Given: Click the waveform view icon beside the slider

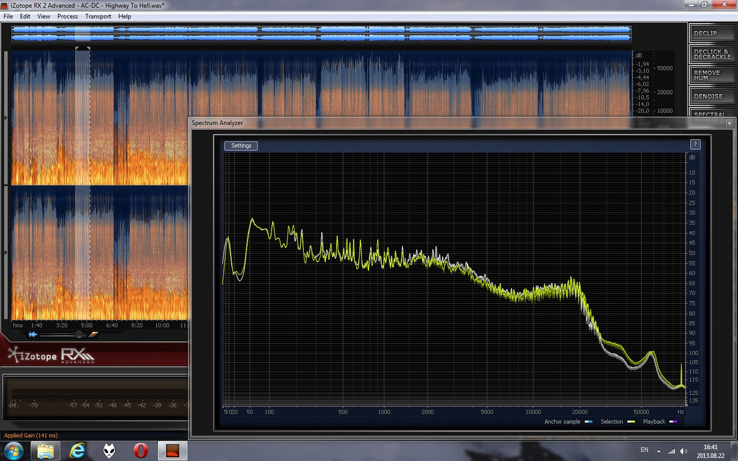Looking at the screenshot, I should tap(33, 334).
